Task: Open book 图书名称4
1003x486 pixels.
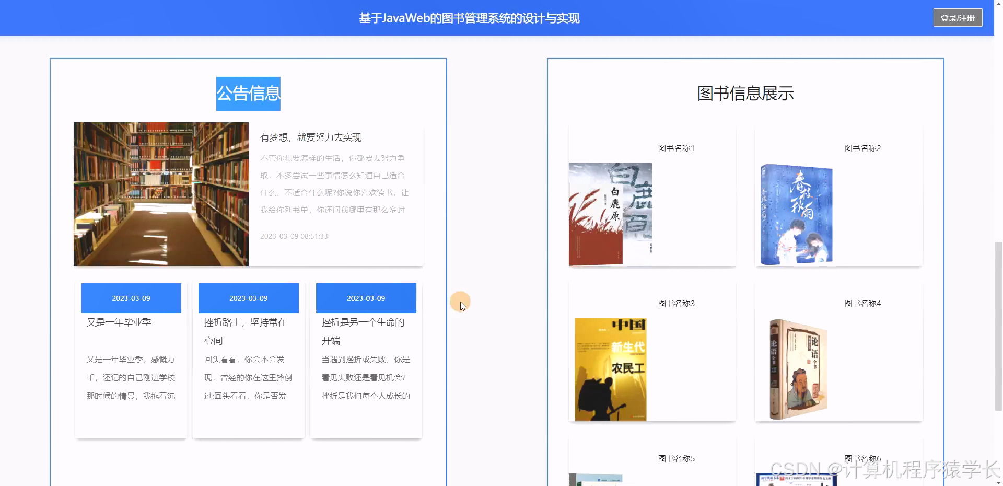Action: [862, 303]
